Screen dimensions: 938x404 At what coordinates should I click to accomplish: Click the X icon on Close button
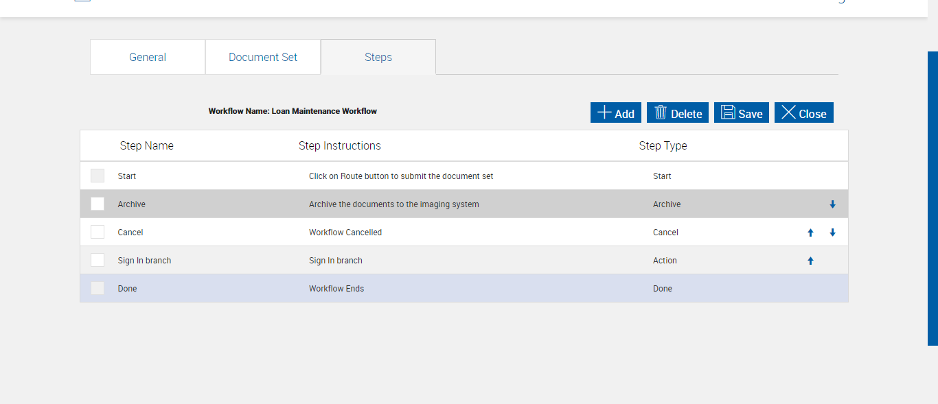click(789, 113)
